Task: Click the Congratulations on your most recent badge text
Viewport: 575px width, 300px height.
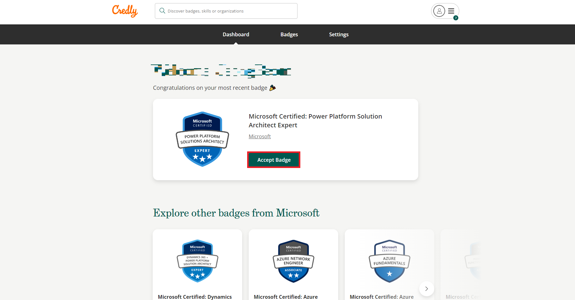Action: tap(210, 88)
